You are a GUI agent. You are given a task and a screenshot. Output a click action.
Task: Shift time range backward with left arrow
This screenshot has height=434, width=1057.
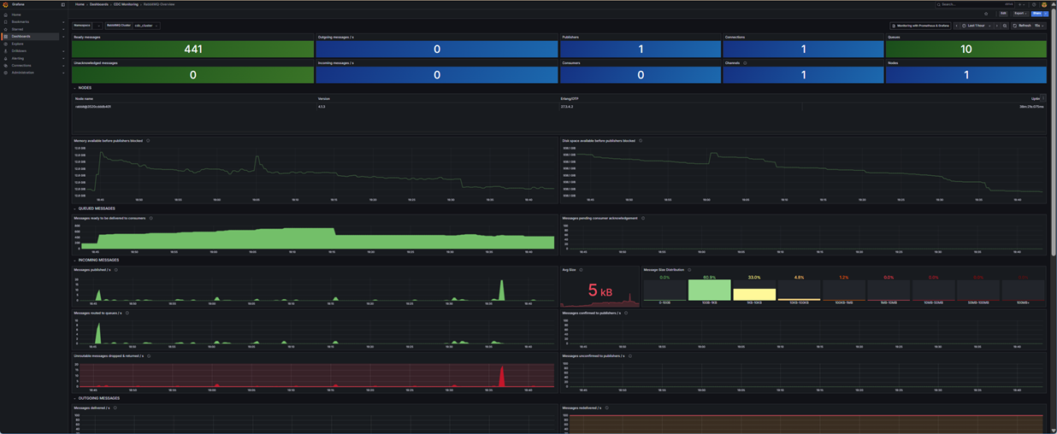pyautogui.click(x=956, y=26)
